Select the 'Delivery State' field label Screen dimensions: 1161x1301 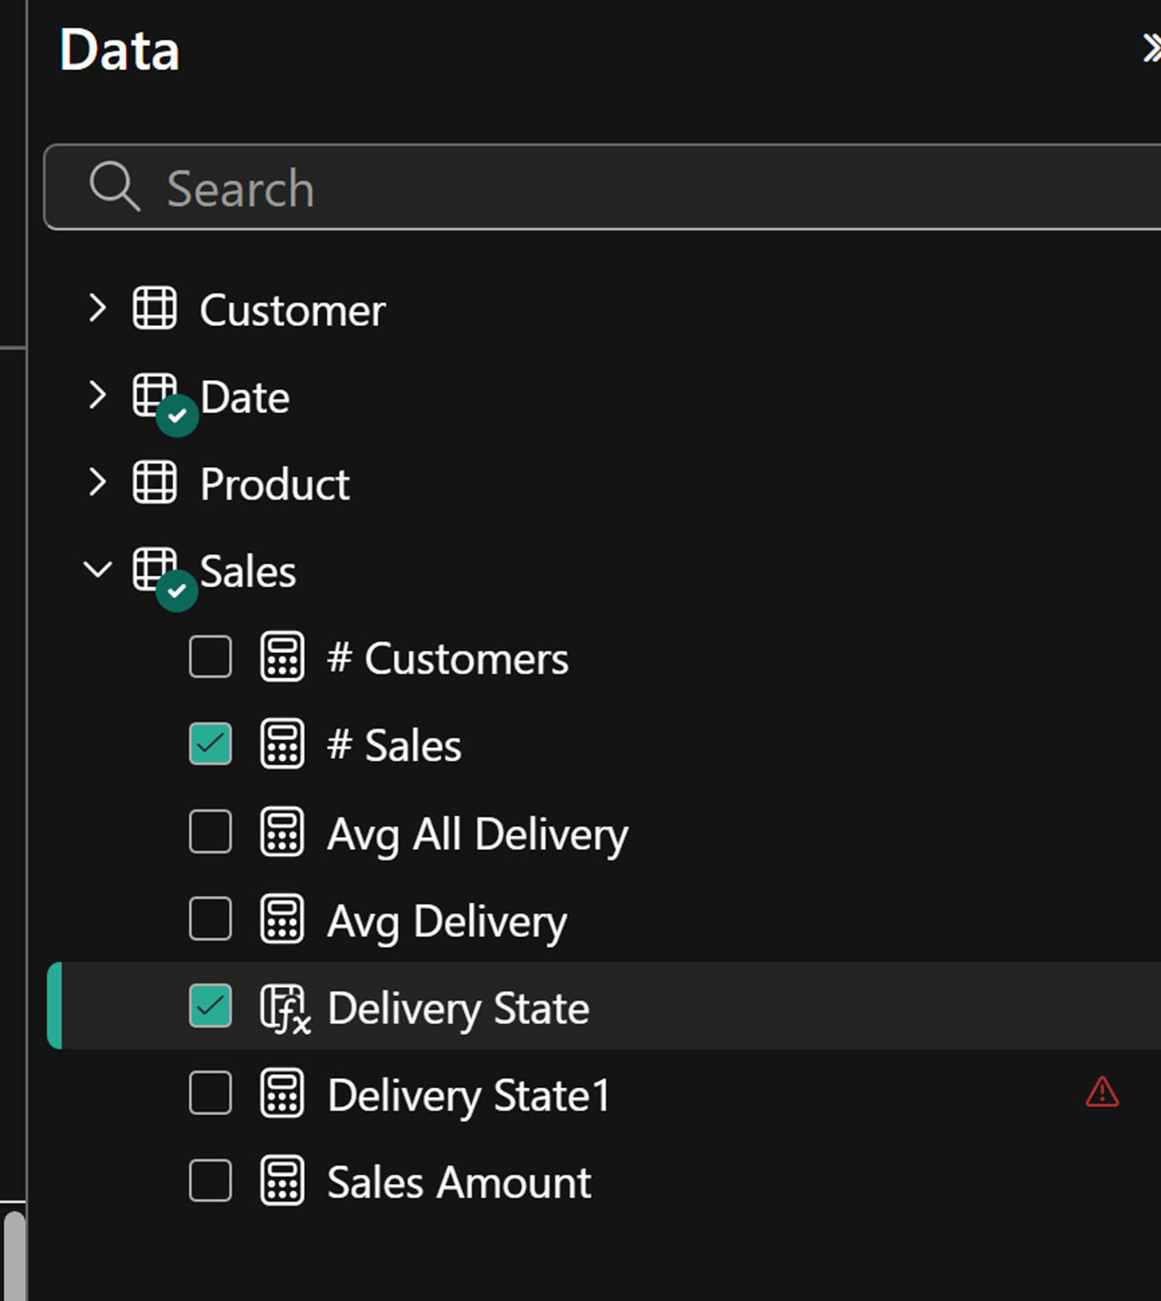tap(458, 1009)
